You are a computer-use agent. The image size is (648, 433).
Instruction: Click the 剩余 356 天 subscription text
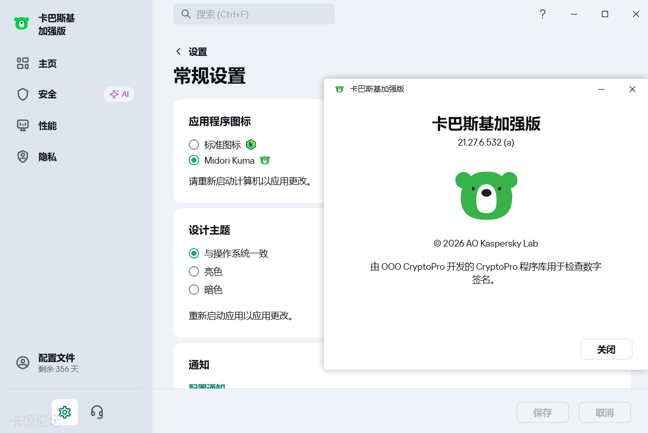59,369
